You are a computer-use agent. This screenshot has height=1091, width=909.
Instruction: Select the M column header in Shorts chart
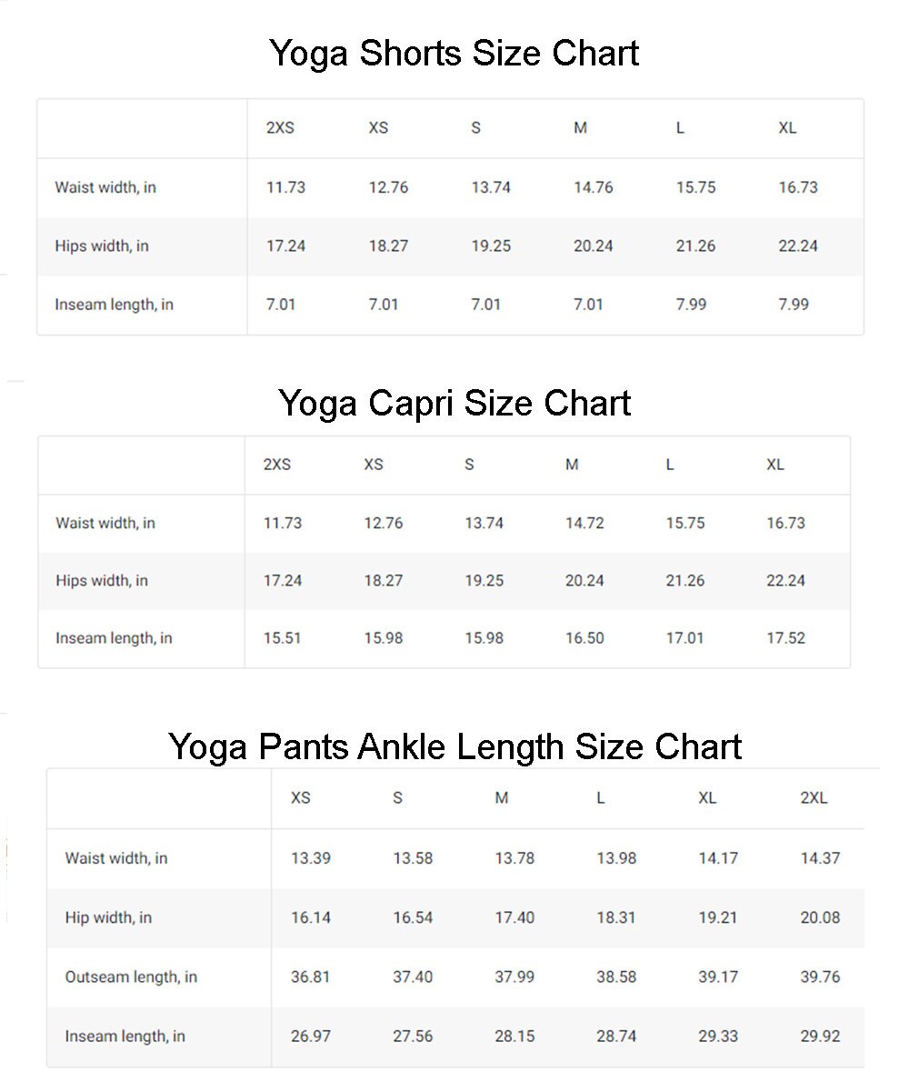580,128
